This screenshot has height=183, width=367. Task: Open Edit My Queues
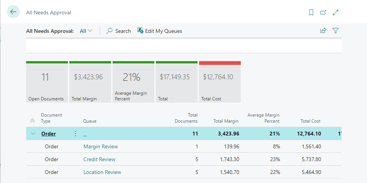click(160, 31)
